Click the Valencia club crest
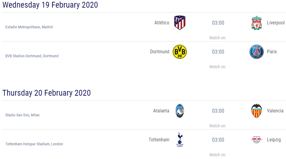Image resolution: width=286 pixels, height=159 pixels. [257, 111]
